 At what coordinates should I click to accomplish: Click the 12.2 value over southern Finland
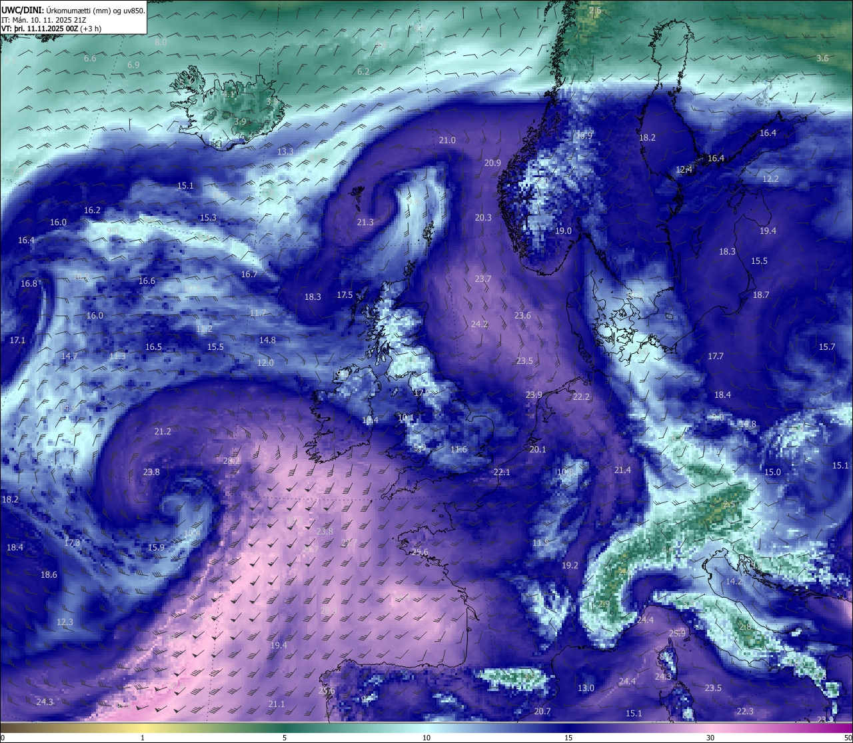pos(770,179)
